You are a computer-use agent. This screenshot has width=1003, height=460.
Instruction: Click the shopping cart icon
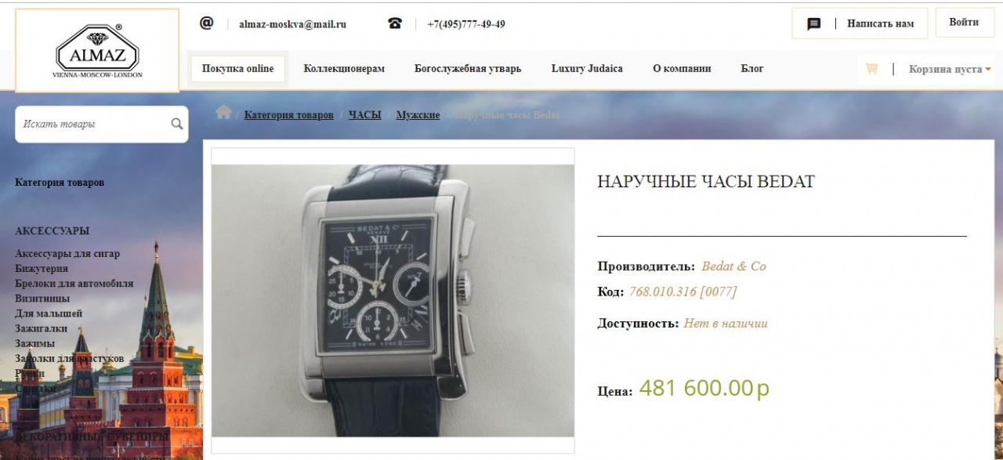point(871,69)
